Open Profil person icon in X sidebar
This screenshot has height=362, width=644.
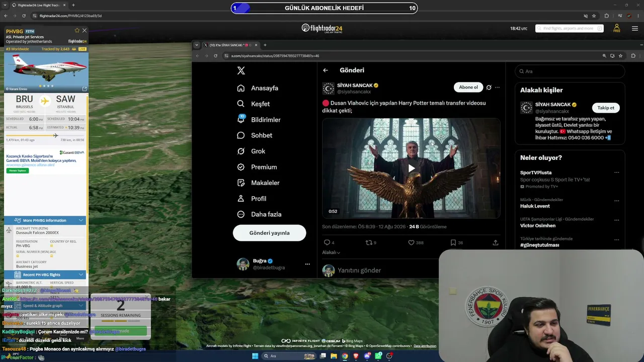(241, 199)
